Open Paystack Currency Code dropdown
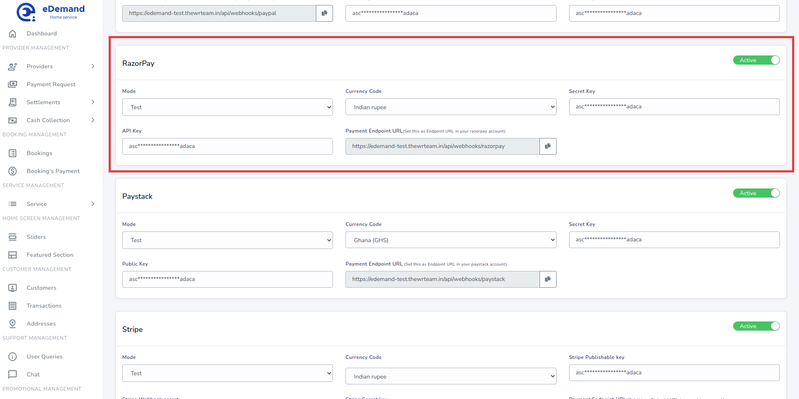The width and height of the screenshot is (799, 399). tap(451, 240)
